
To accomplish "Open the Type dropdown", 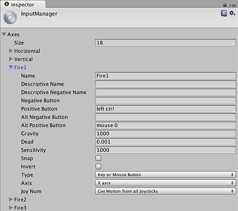I will coord(165,175).
